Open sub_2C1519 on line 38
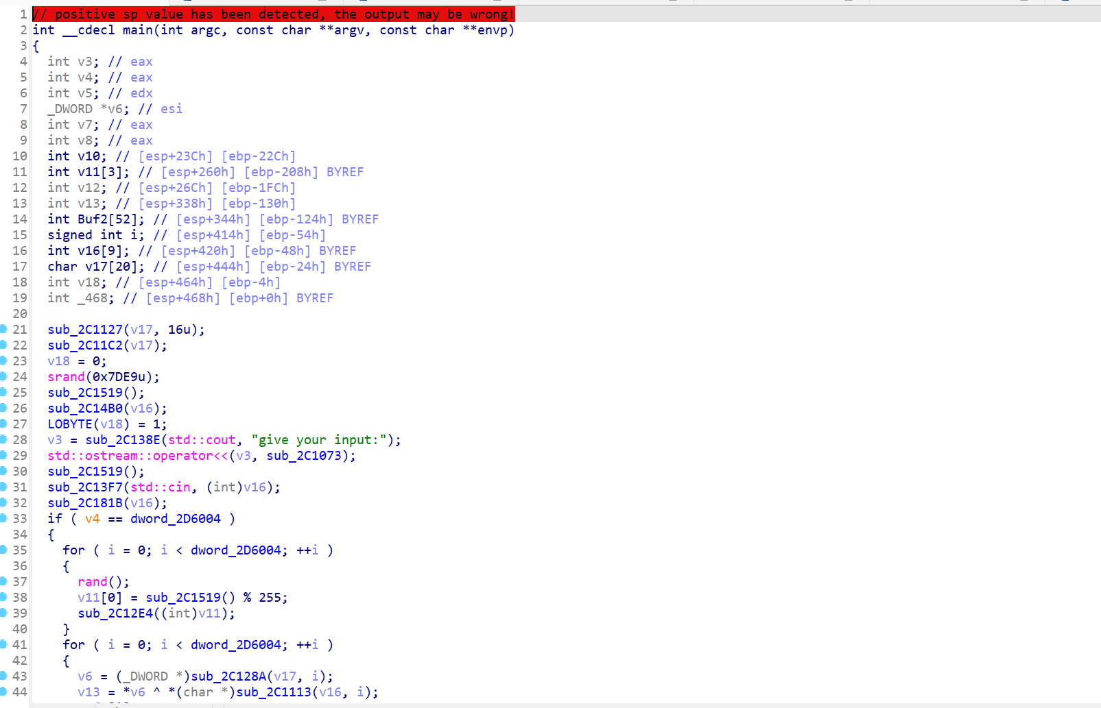 pyautogui.click(x=183, y=598)
